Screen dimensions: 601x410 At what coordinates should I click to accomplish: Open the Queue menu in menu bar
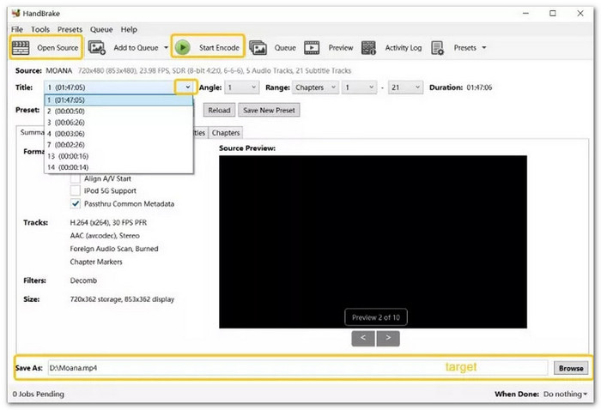pos(101,29)
